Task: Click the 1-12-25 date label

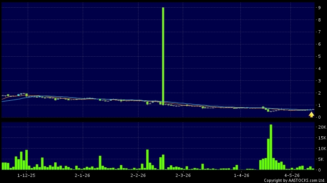Action: [x=26, y=175]
